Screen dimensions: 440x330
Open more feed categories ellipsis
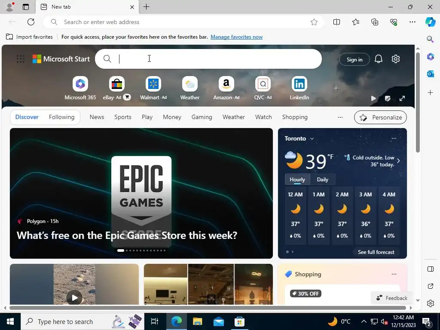pyautogui.click(x=340, y=117)
